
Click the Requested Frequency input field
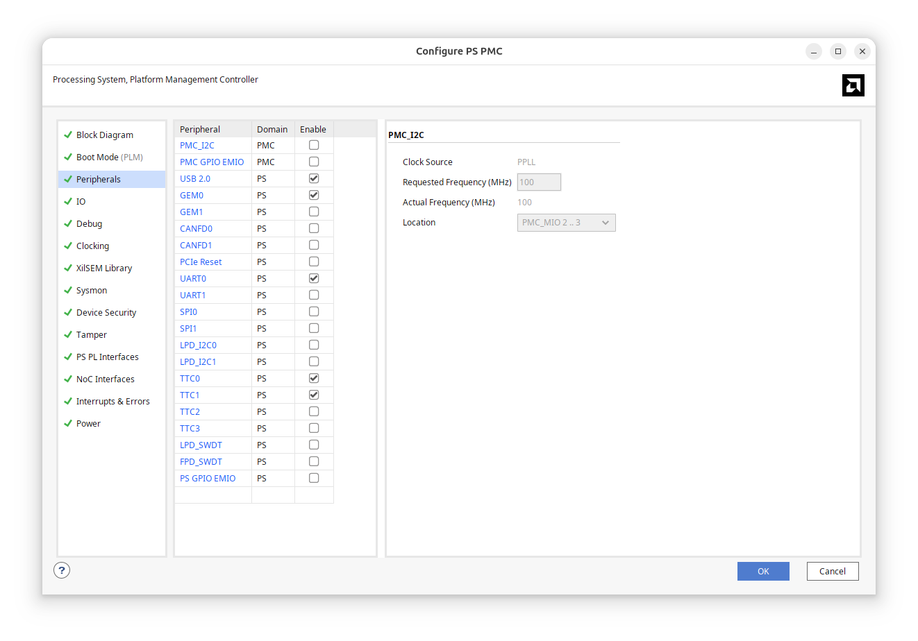[x=539, y=182]
